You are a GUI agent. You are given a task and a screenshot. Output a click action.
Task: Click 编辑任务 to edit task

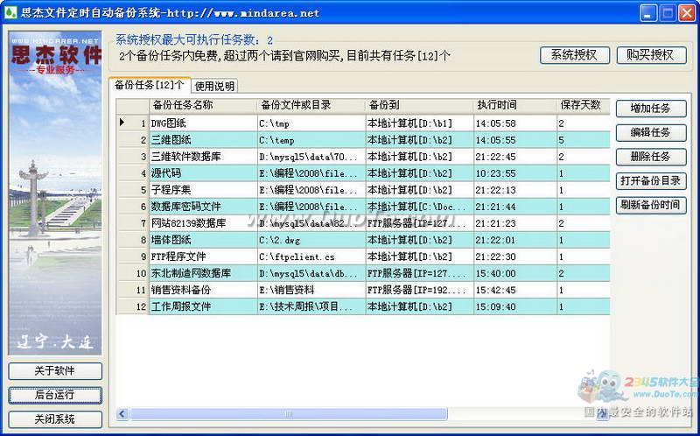tap(650, 133)
